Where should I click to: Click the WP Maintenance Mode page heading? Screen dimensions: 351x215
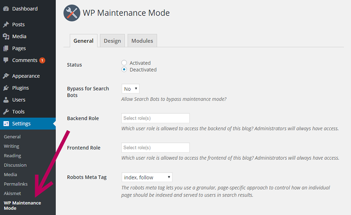(x=126, y=13)
